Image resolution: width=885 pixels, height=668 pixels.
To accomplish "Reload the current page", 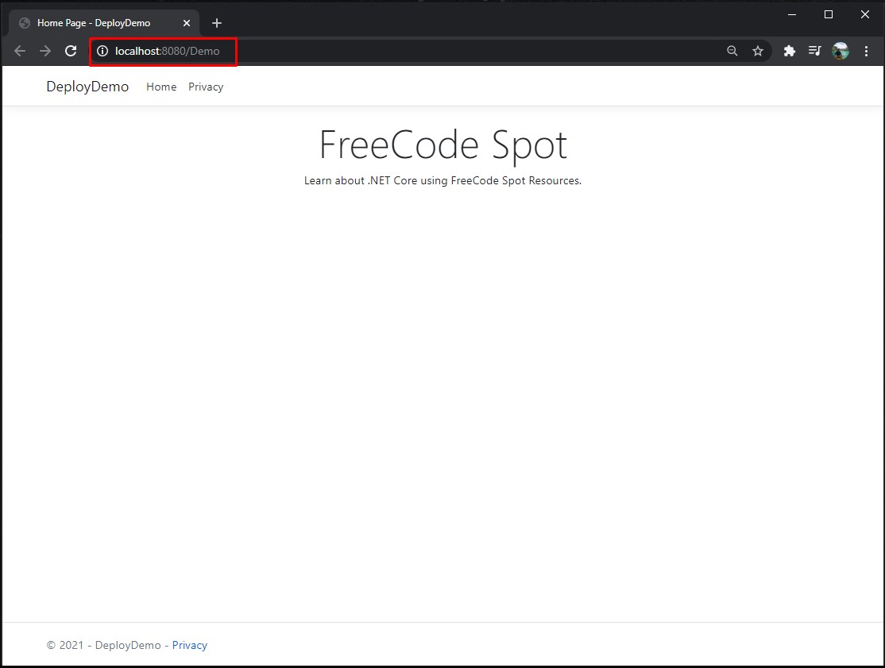I will coord(71,51).
